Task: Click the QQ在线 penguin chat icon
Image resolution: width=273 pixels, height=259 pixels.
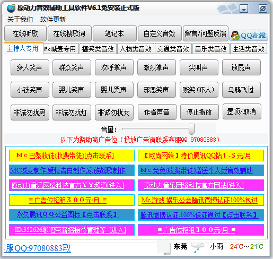Action: click(x=249, y=35)
